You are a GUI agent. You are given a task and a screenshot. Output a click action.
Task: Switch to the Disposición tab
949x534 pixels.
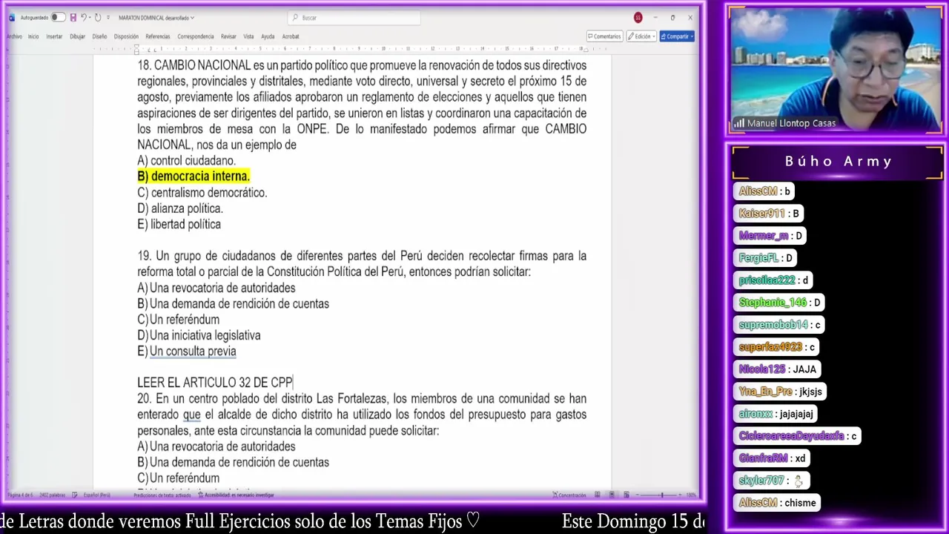point(126,36)
